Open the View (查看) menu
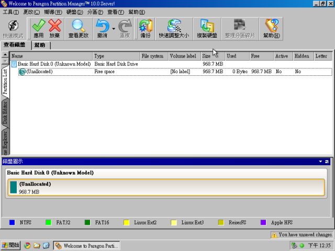 tap(116, 12)
